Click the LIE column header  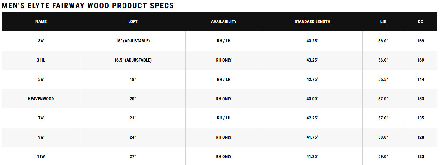[383, 22]
